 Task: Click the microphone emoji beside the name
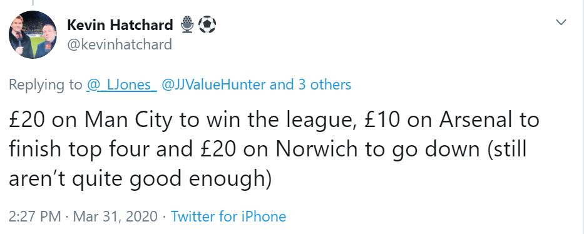pyautogui.click(x=187, y=24)
